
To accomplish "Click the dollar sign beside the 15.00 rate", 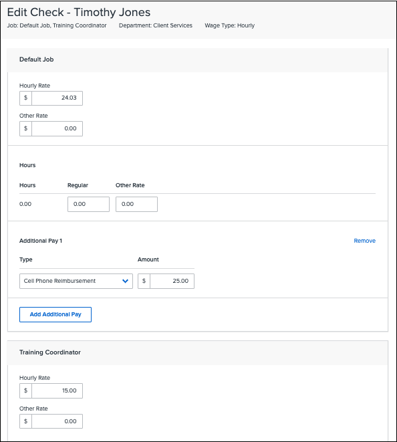I will point(25,391).
